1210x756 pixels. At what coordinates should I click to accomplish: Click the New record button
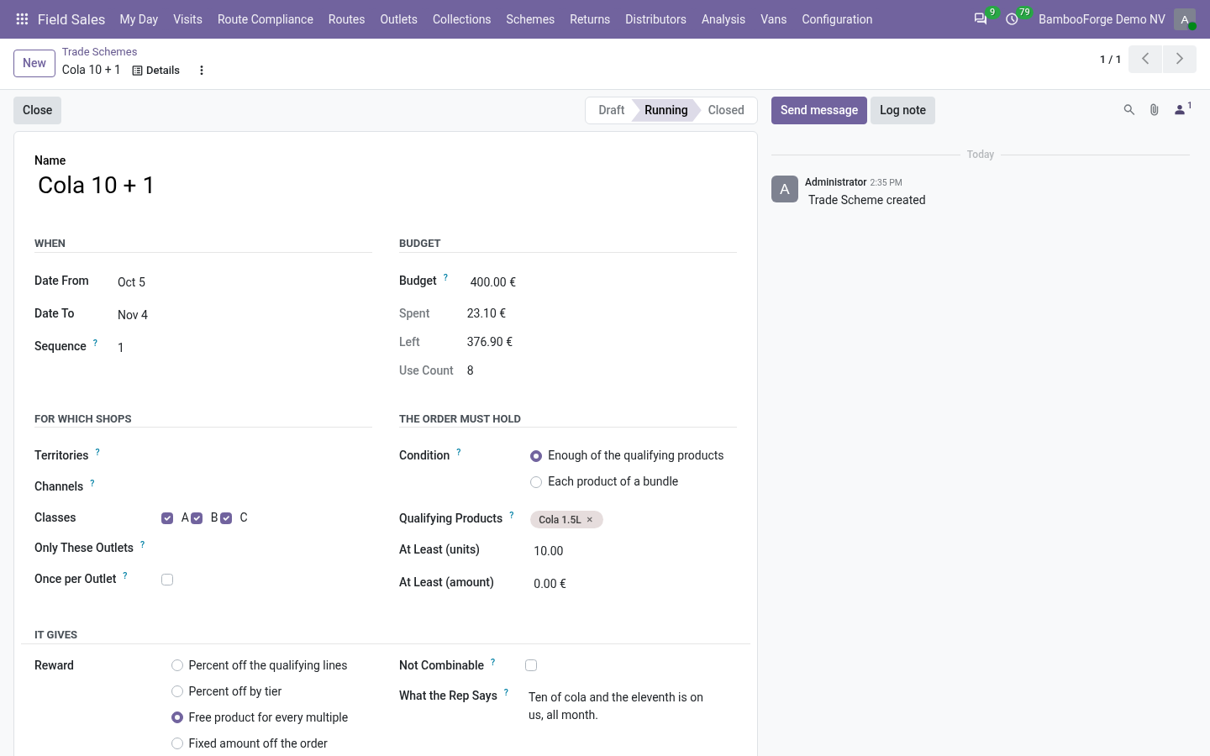pos(34,63)
